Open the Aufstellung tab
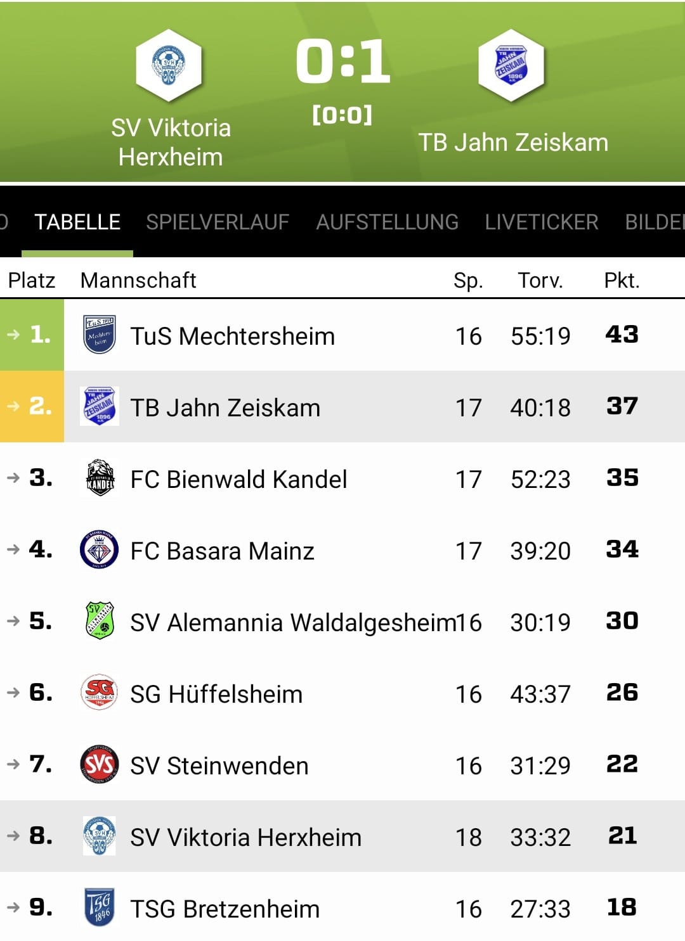Image resolution: width=685 pixels, height=941 pixels. pos(387,222)
